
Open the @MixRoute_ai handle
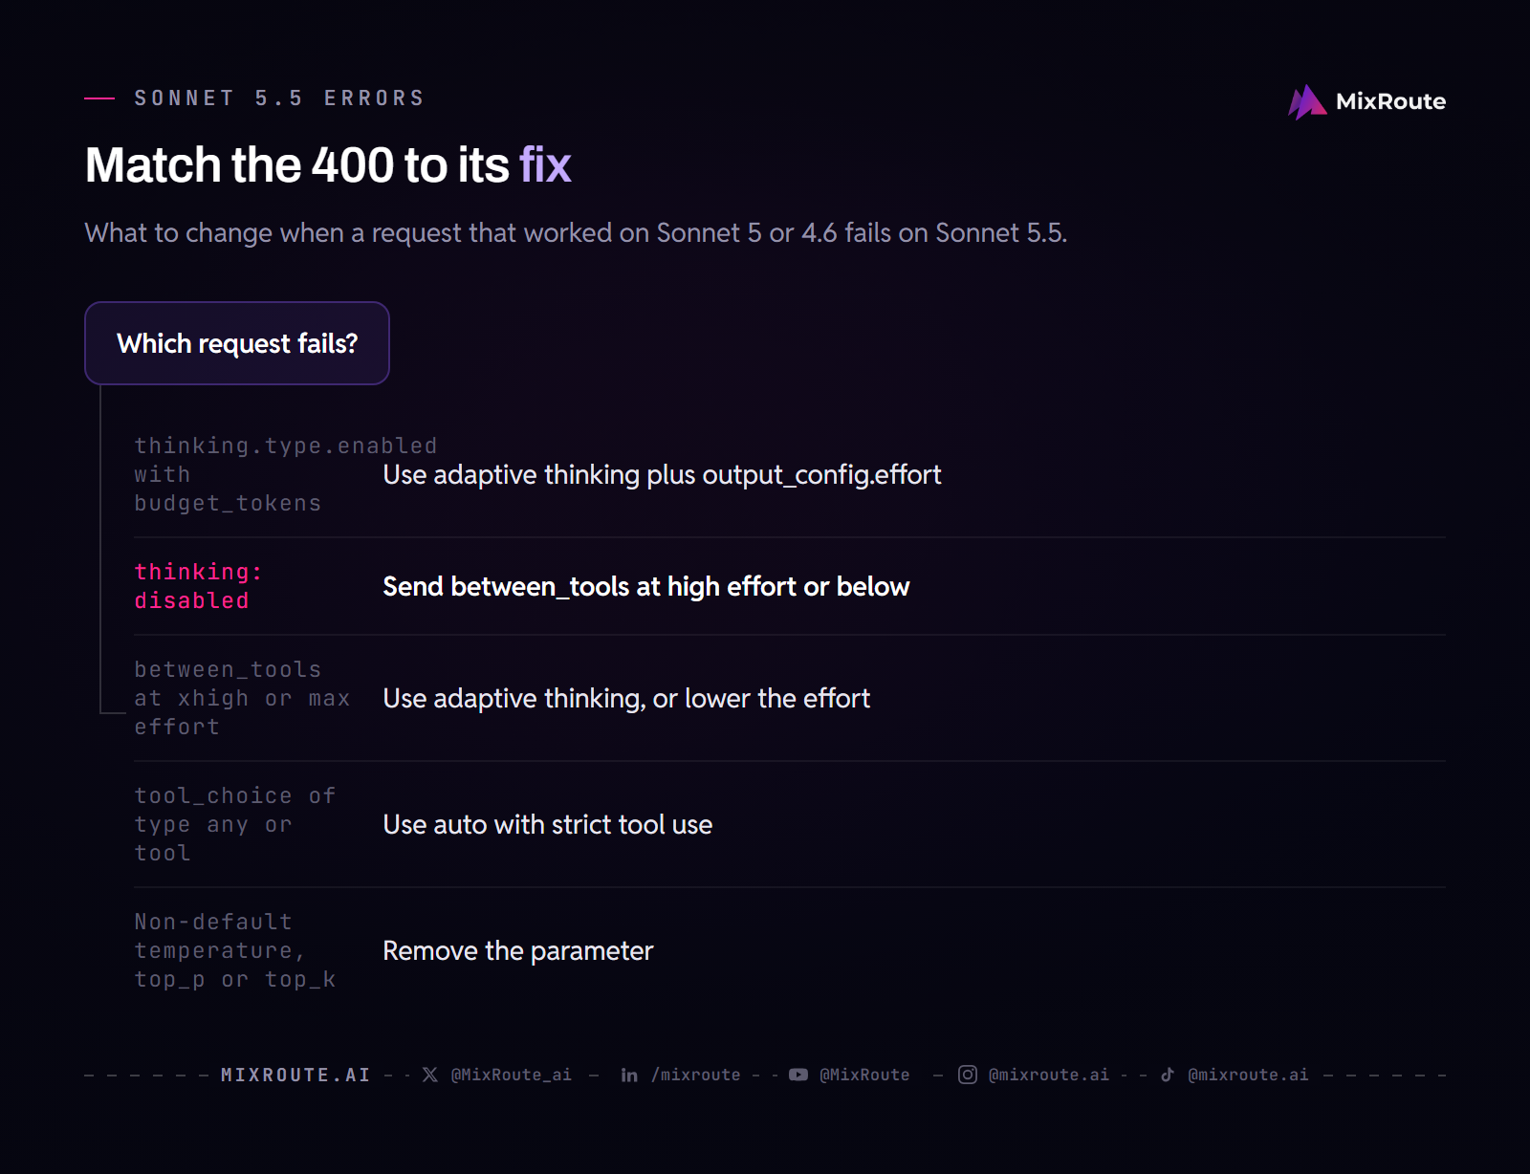512,1075
